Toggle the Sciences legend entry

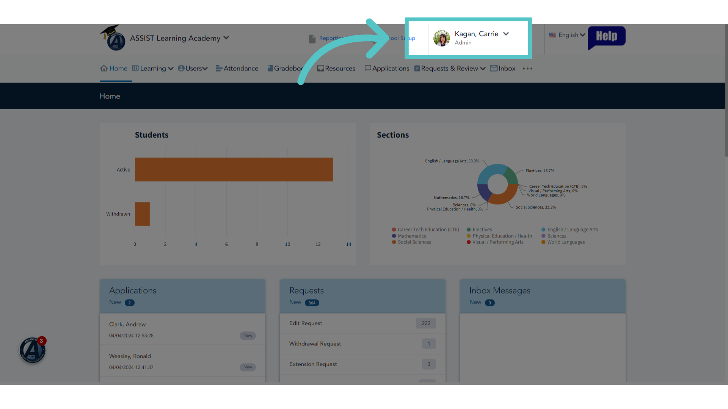pyautogui.click(x=554, y=236)
